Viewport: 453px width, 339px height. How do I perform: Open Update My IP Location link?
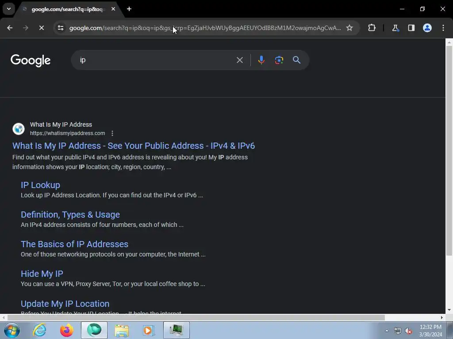[x=65, y=304]
